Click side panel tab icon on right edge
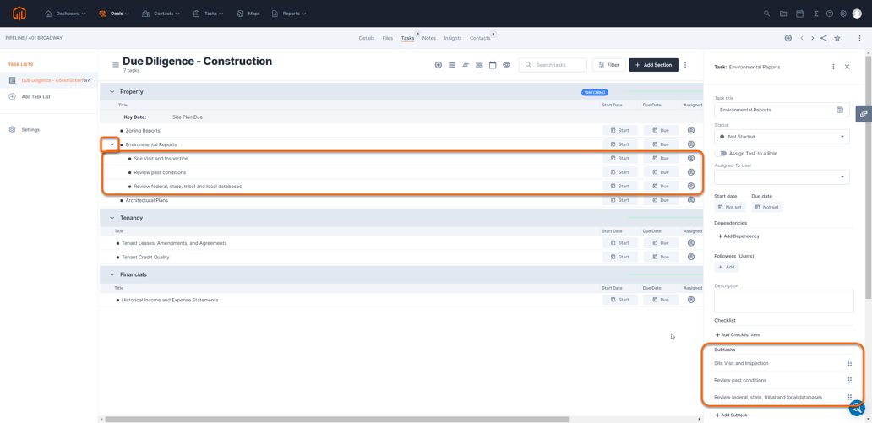The height and width of the screenshot is (423, 872). (864, 113)
